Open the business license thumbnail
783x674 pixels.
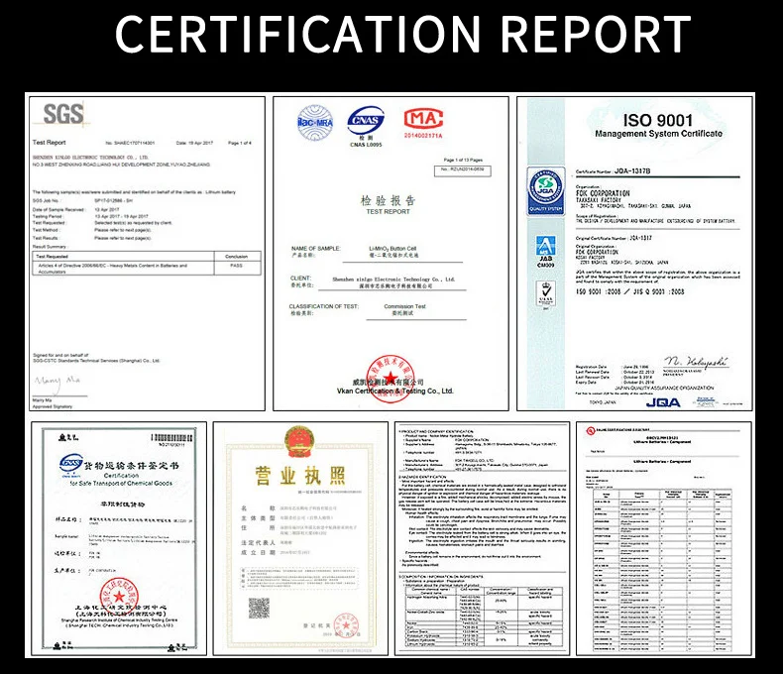pyautogui.click(x=300, y=538)
